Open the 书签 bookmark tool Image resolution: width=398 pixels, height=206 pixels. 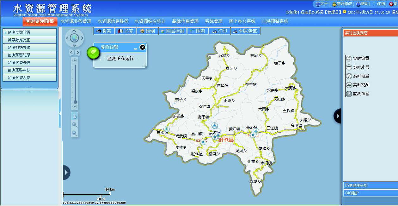[126, 31]
